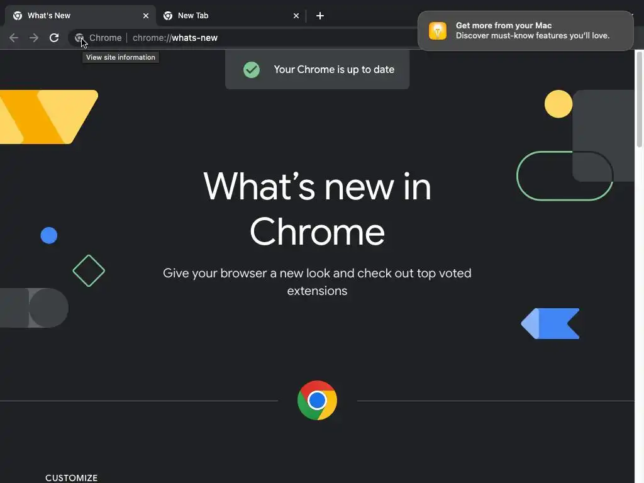644x483 pixels.
Task: Close the New Tab tab
Action: tap(296, 16)
